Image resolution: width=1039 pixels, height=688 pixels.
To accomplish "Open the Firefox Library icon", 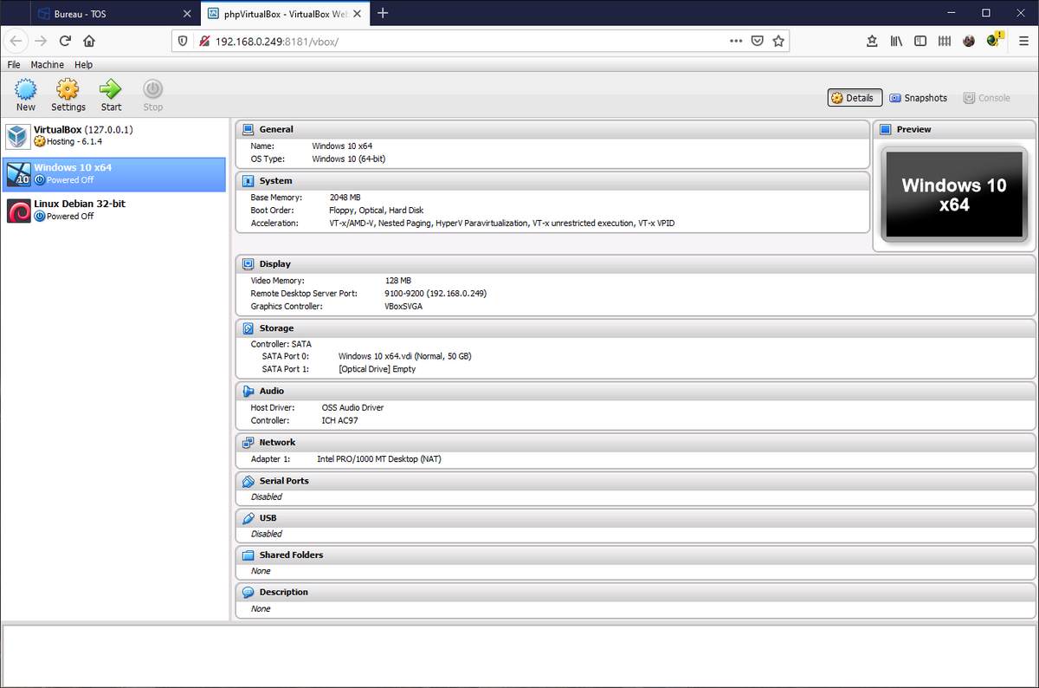I will click(896, 41).
